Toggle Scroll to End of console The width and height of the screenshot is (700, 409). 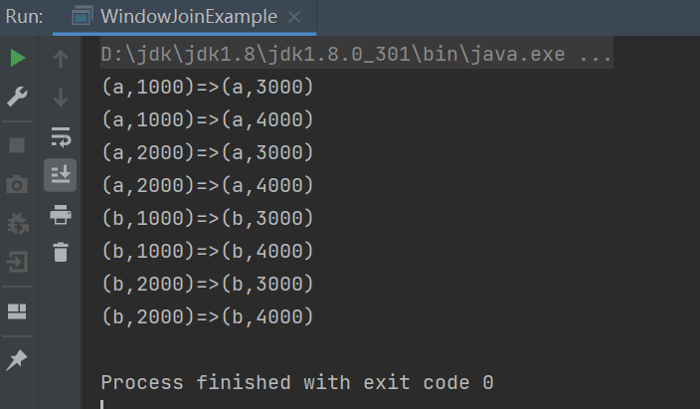[x=61, y=175]
